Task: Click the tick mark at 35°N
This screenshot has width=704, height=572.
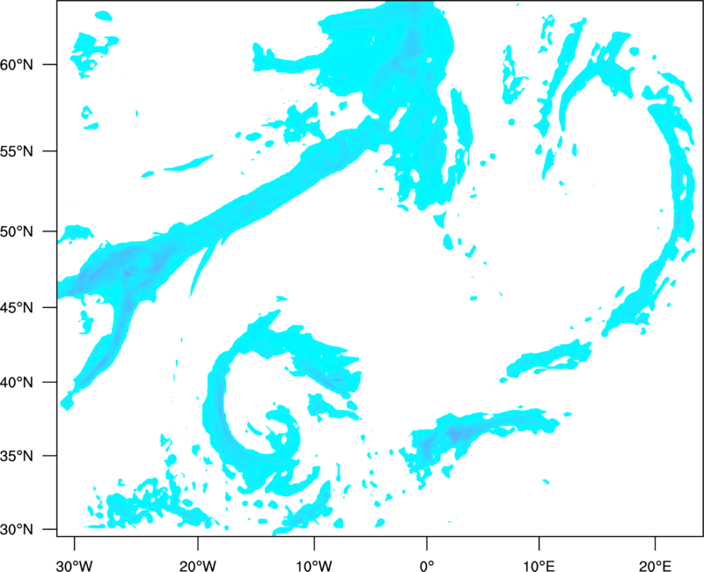Action: pyautogui.click(x=50, y=456)
